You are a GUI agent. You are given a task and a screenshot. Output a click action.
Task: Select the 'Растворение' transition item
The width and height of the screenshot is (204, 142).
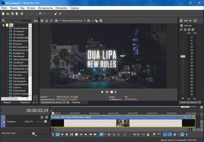[x=19, y=81]
